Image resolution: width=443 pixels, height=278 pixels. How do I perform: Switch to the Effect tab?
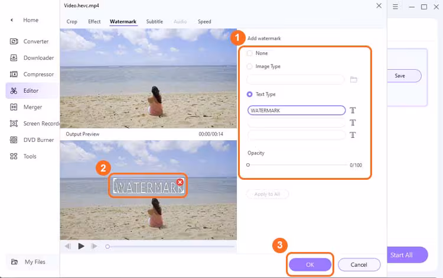[x=94, y=21]
